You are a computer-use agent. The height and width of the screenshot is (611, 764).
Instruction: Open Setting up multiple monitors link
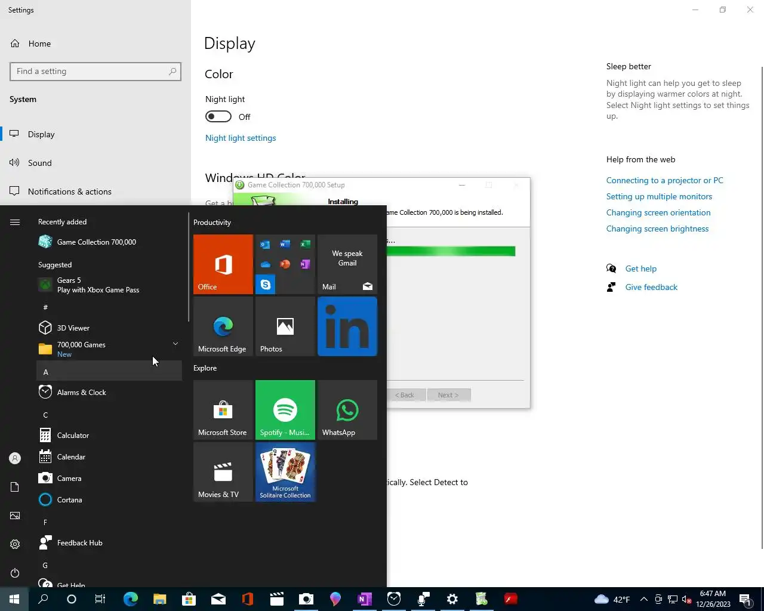[x=659, y=196]
